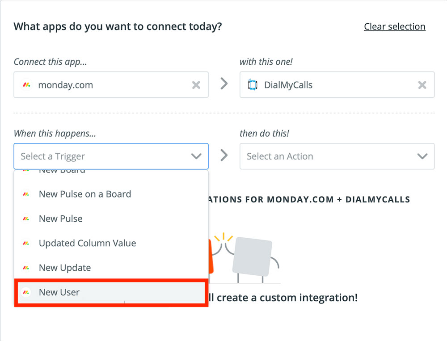This screenshot has width=447, height=341.
Task: Choose the New Pulse on a Board trigger
Action: pos(85,194)
